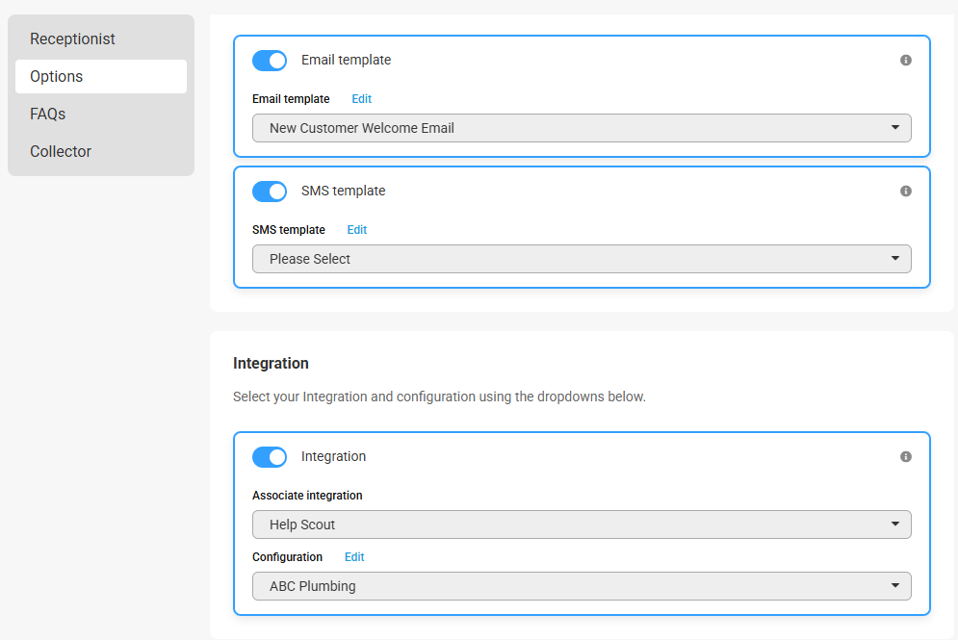Open the New Customer Welcome Email dropdown
Viewport: 958px width, 640px height.
(582, 128)
